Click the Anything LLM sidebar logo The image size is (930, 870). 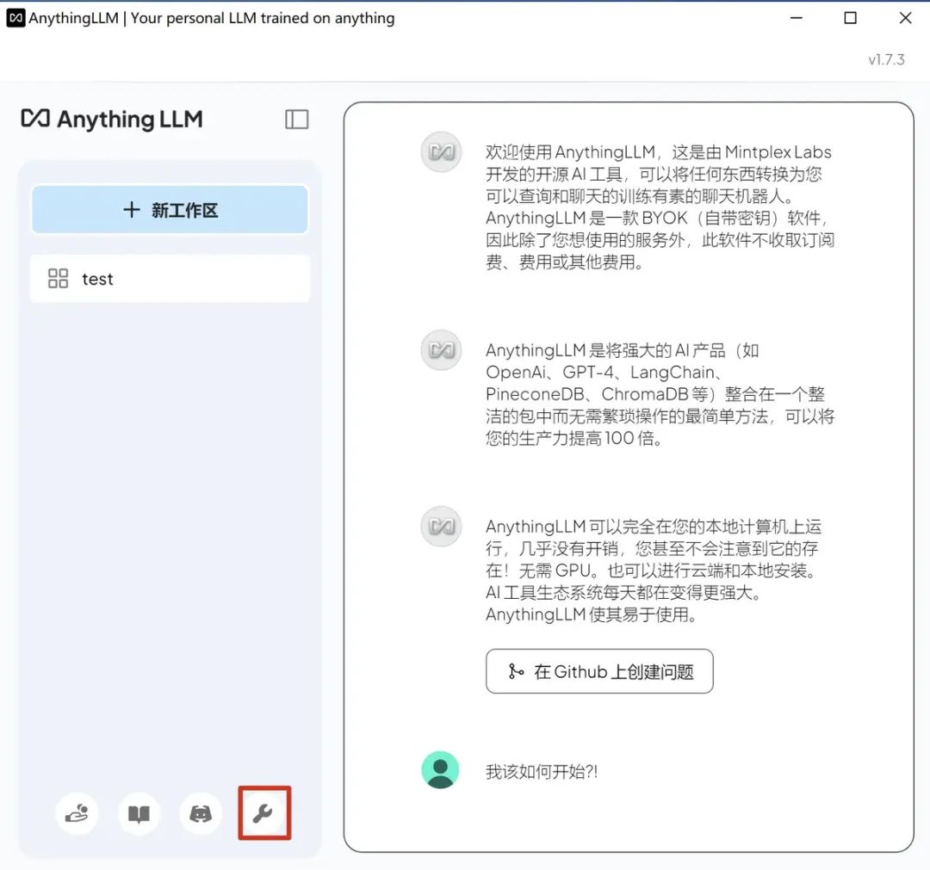(111, 119)
